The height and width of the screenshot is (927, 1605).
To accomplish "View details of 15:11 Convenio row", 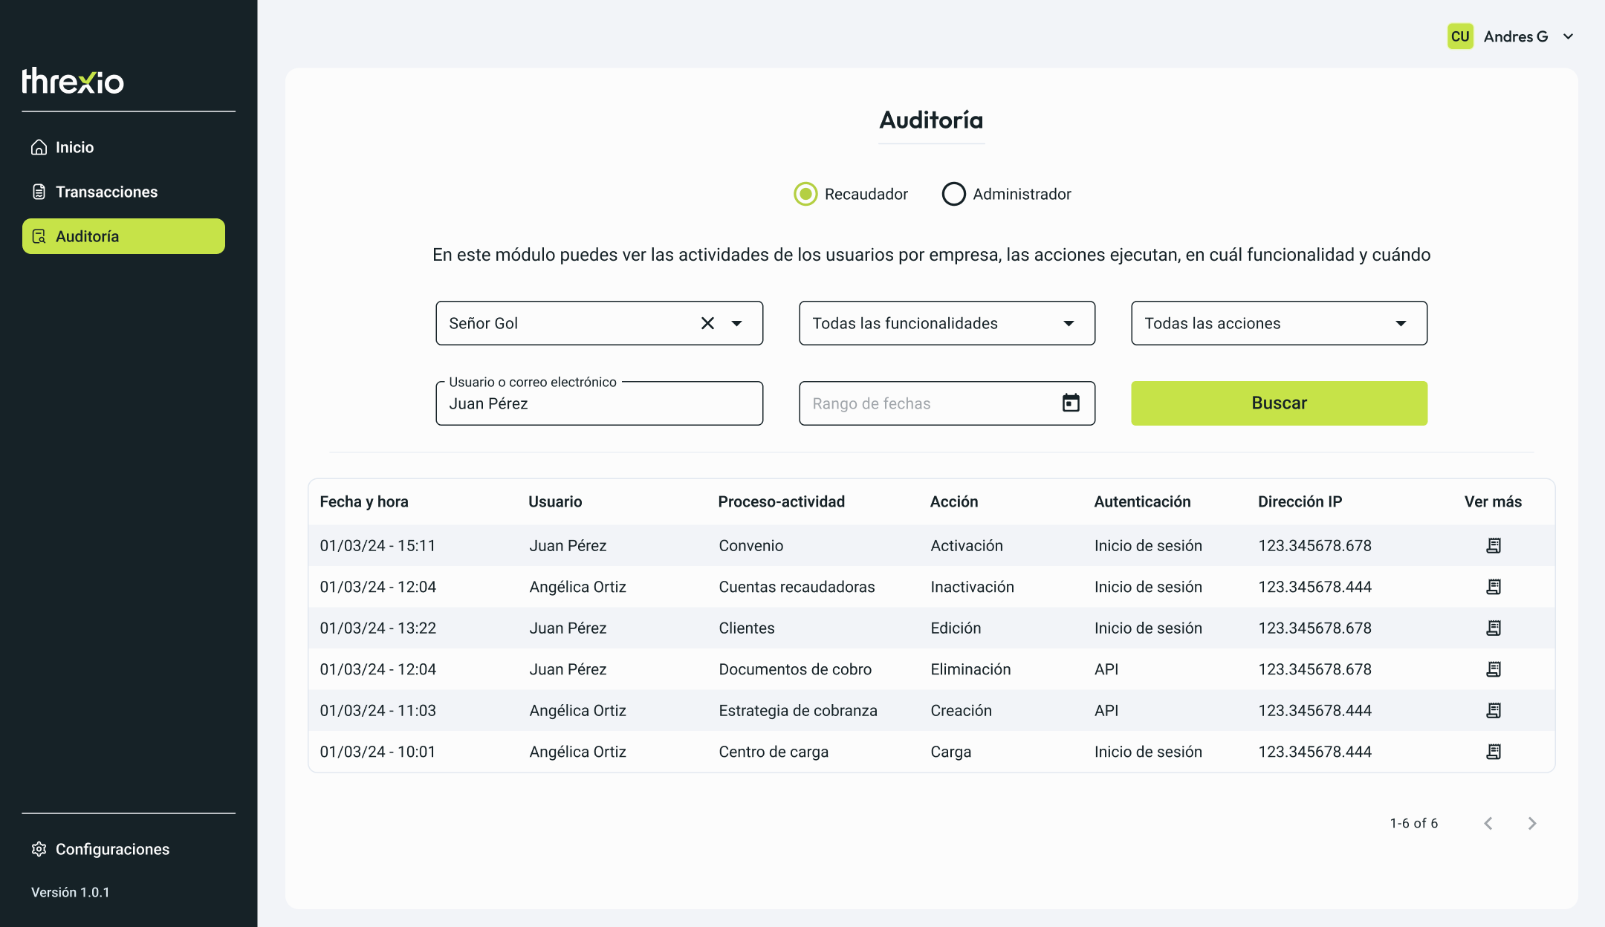I will pos(1494,546).
